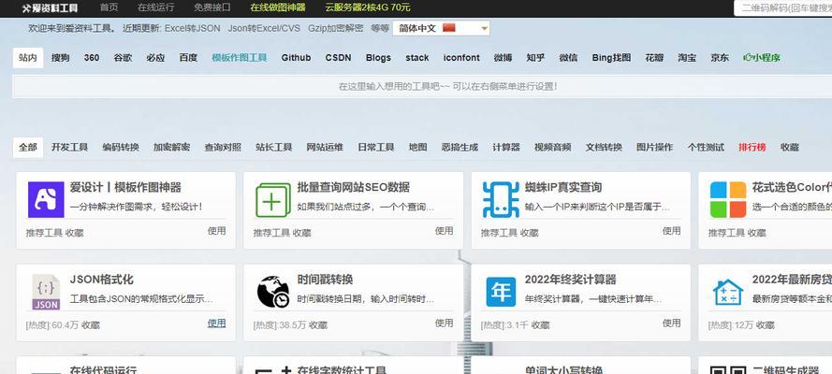Select the 微博 search tab

[503, 58]
